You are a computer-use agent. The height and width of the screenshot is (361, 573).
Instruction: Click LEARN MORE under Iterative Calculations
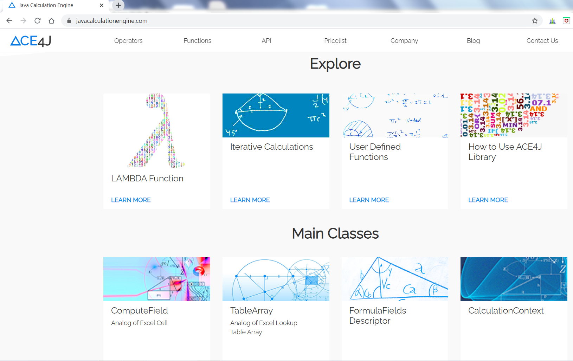250,200
